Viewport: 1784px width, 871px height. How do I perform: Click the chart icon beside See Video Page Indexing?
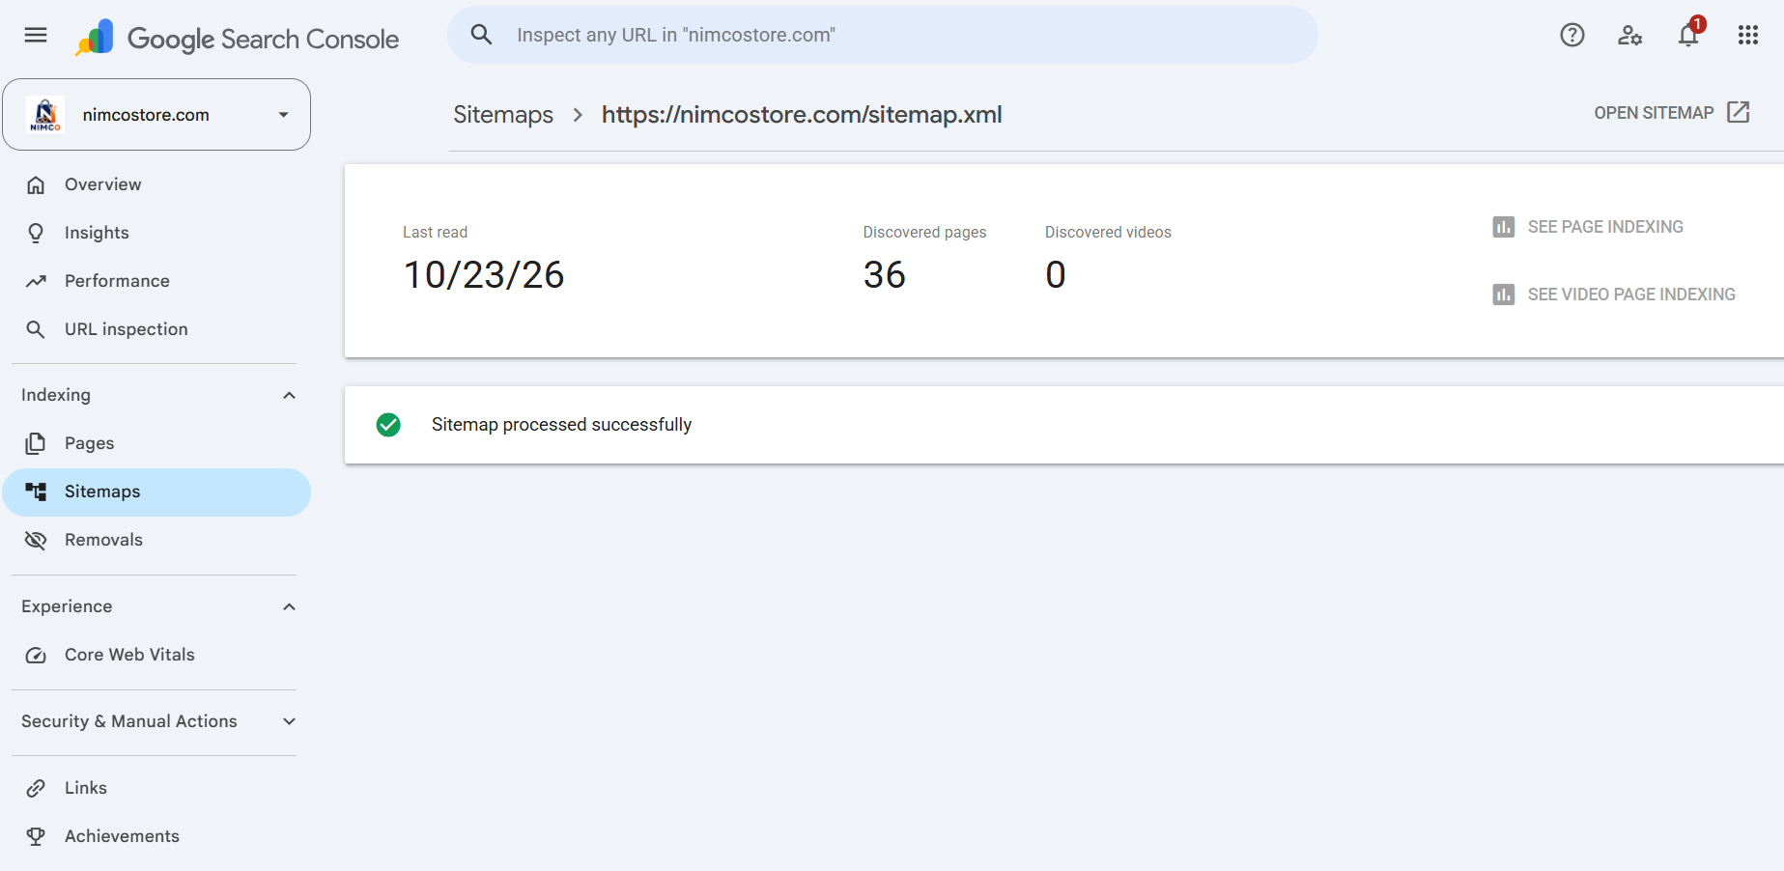pyautogui.click(x=1504, y=295)
